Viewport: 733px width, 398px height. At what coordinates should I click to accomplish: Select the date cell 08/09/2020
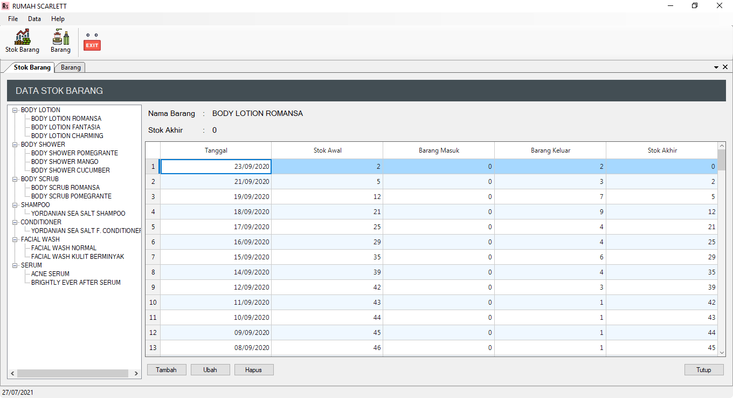point(216,348)
